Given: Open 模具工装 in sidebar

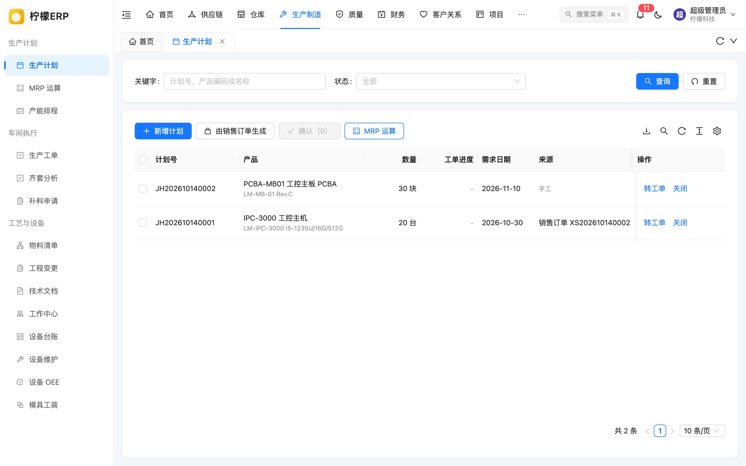Looking at the screenshot, I should coord(57,405).
